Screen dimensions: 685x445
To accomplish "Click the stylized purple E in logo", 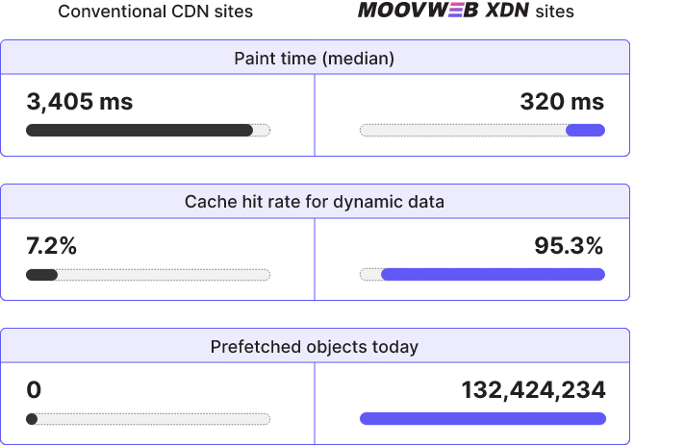I will [x=455, y=10].
